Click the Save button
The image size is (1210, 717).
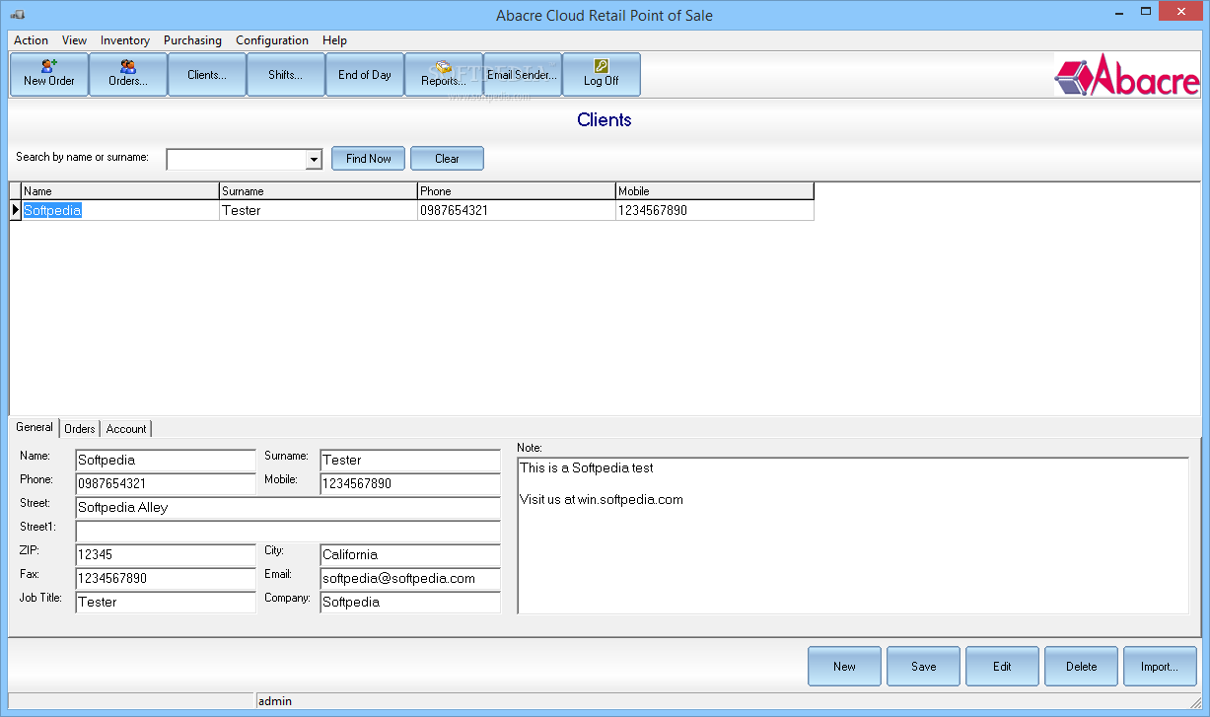point(923,667)
